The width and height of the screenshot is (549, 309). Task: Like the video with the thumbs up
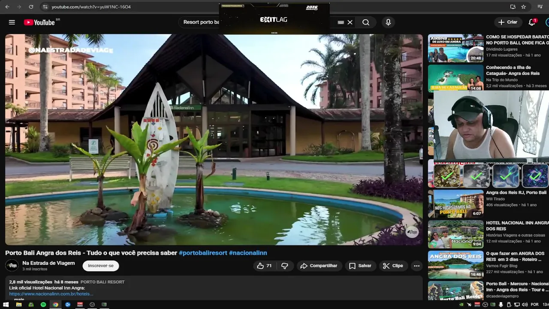click(265, 266)
